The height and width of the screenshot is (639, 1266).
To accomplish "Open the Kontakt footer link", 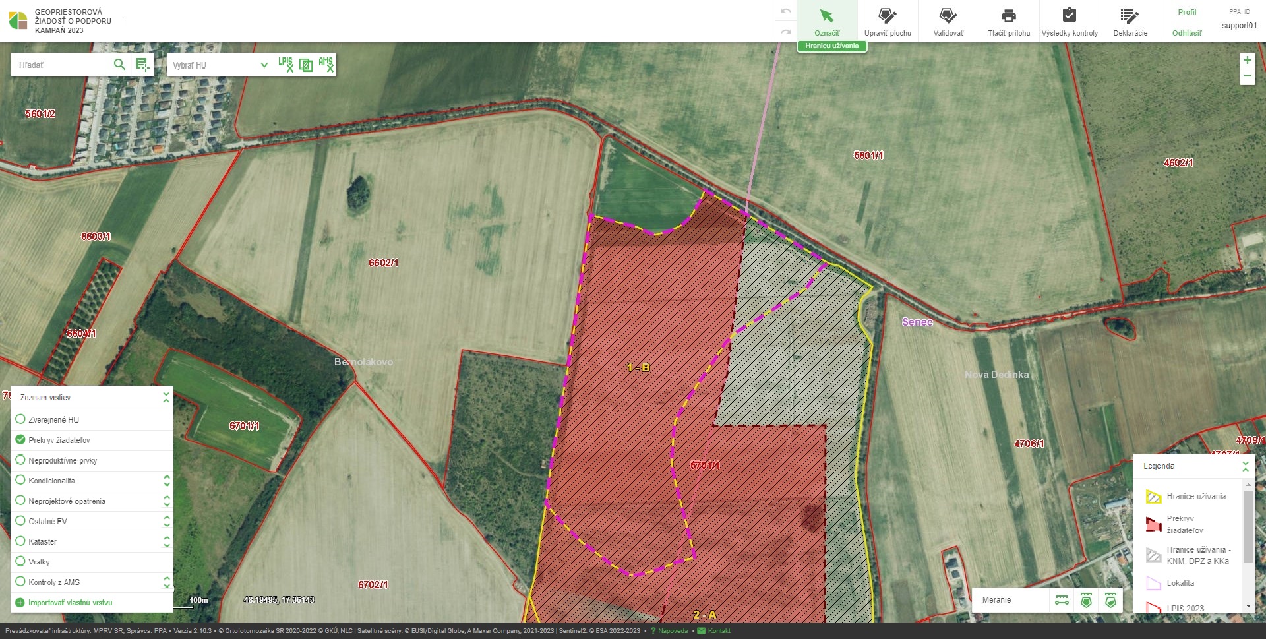I will [x=719, y=631].
